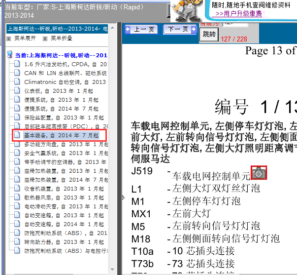Image resolution: width=297 pixels, height=275 pixels.
Task: Click MX1 左前大灯 text row
Action: point(171,213)
